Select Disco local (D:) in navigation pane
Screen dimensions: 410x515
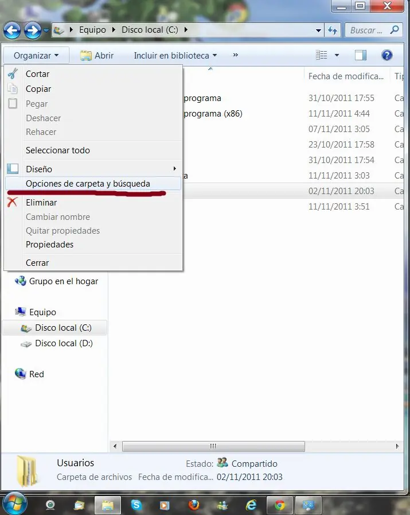point(57,343)
